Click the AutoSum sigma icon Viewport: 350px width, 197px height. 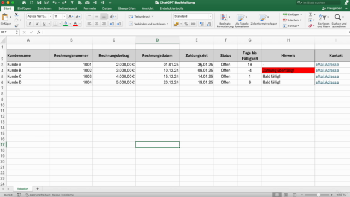point(311,15)
